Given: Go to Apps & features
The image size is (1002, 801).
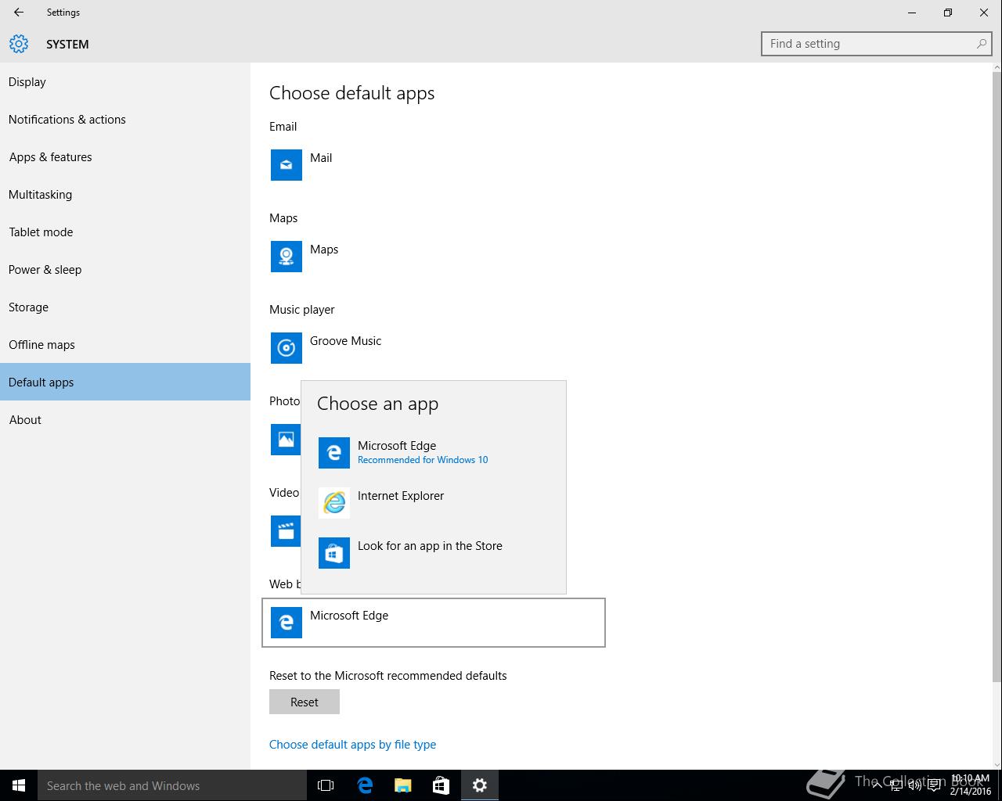Looking at the screenshot, I should coord(125,157).
